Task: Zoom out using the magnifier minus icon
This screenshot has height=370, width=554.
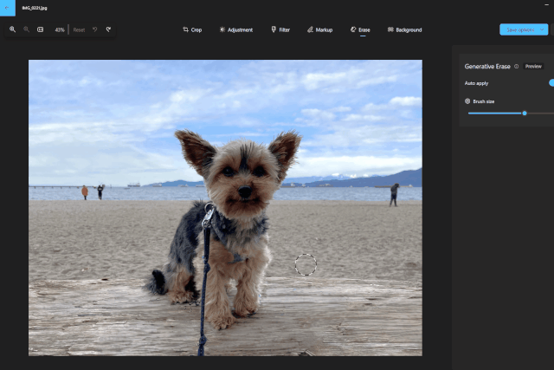Action: tap(26, 29)
